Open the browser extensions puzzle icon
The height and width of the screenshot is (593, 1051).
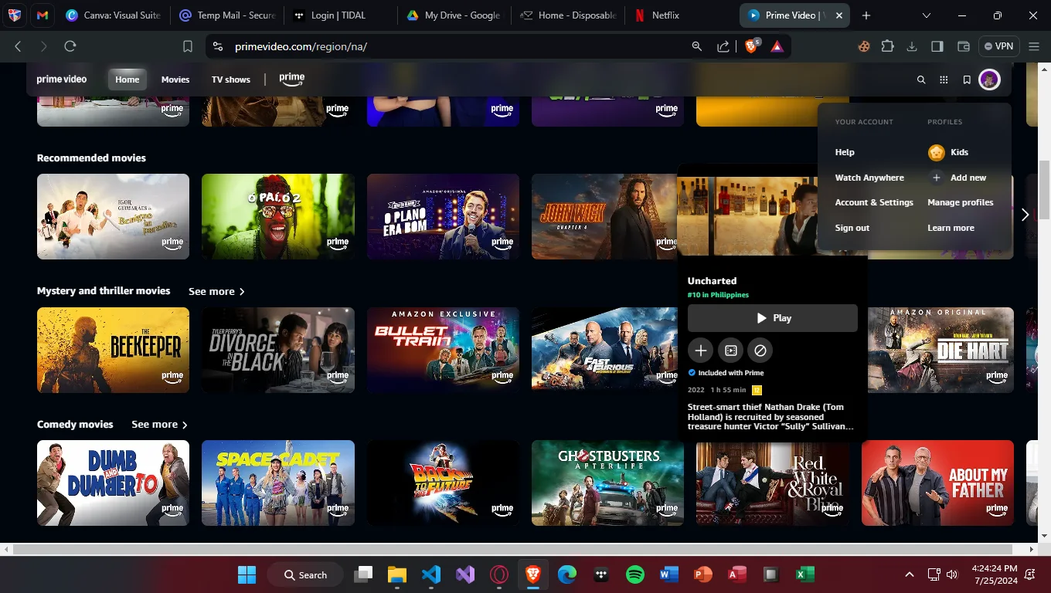click(887, 46)
